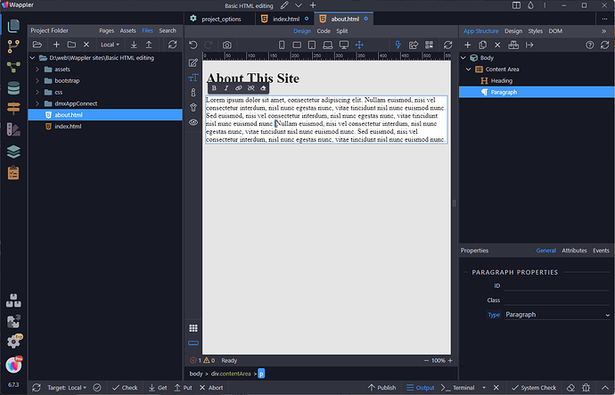Expand the css folder
The image size is (615, 395).
click(37, 92)
